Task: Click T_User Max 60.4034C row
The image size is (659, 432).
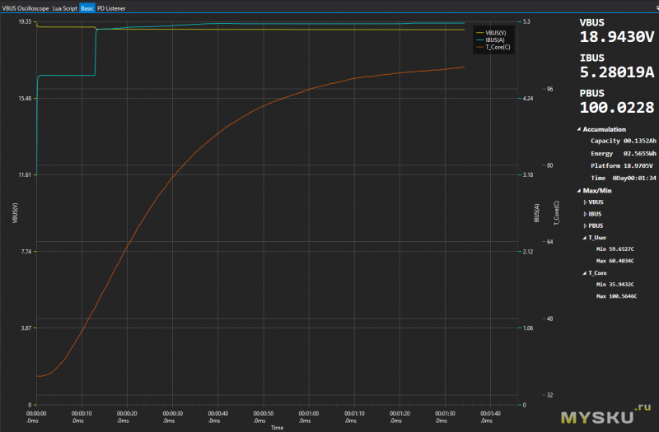Action: [615, 261]
